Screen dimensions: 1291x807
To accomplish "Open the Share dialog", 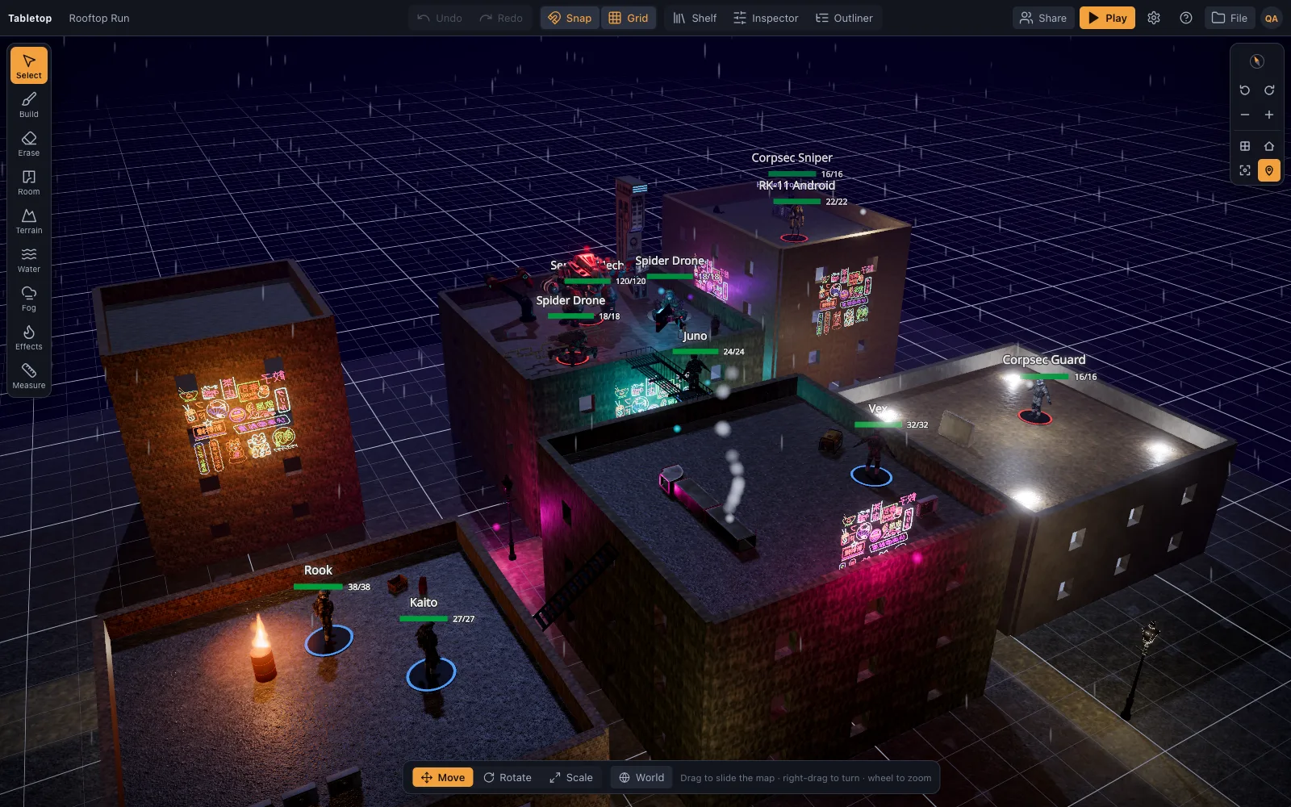I will (1043, 18).
